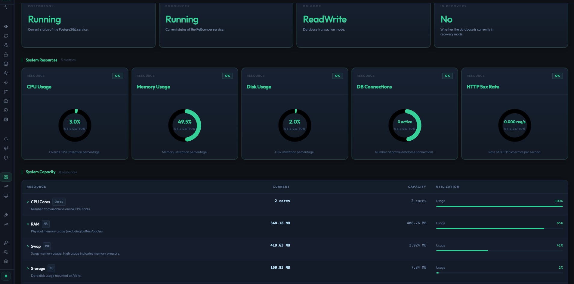Click the green status dot button
The image size is (574, 284).
[6, 276]
